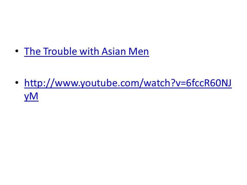The image size is (247, 185).
Task: Select the bullet before the YouTube URL
Action: (x=17, y=82)
